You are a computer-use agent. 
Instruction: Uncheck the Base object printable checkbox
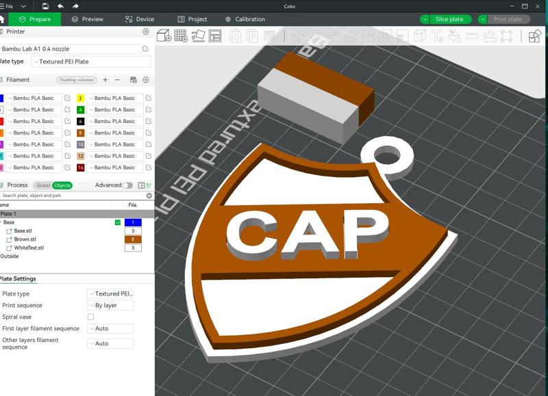coord(118,222)
